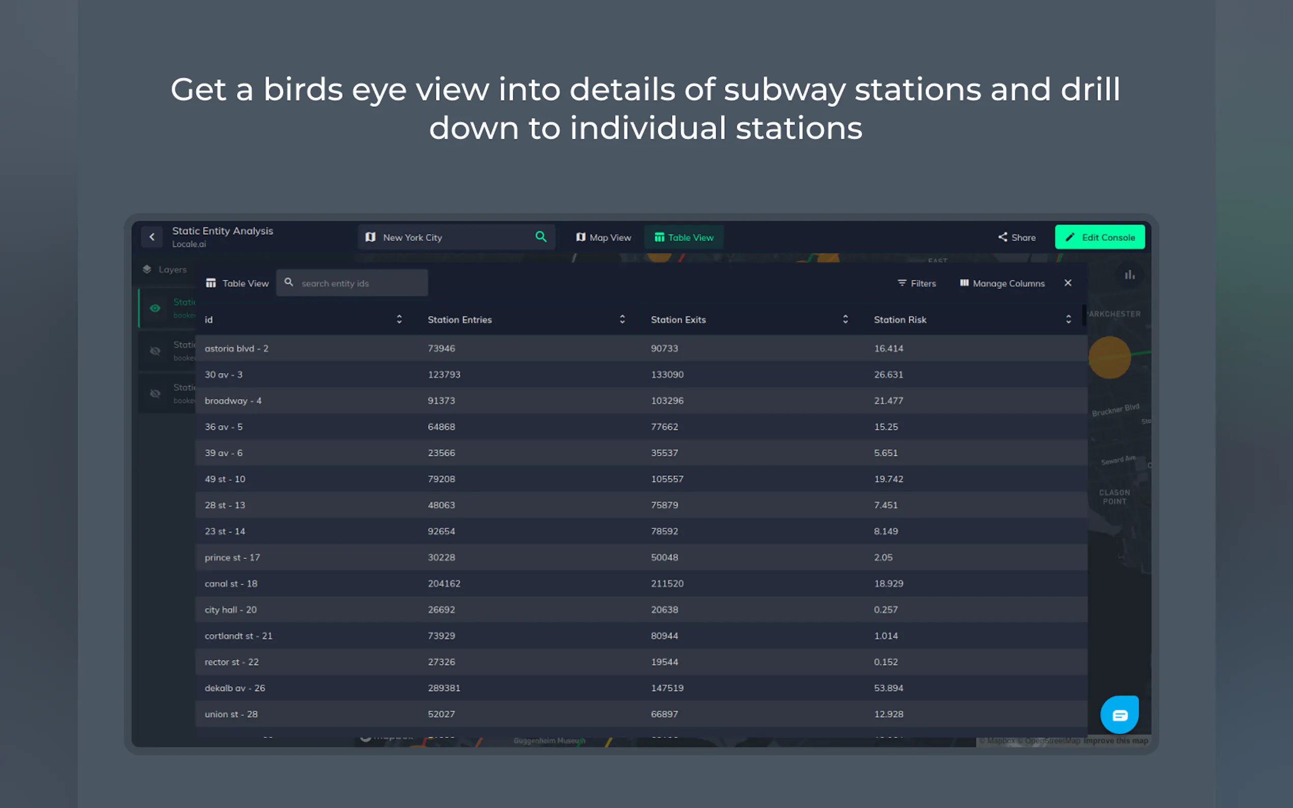The height and width of the screenshot is (808, 1293).
Task: Click the green search magnifier icon
Action: (x=541, y=237)
